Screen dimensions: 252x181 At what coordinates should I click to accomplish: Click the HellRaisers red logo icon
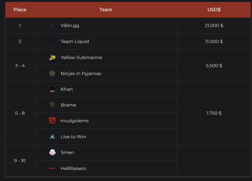52,168
